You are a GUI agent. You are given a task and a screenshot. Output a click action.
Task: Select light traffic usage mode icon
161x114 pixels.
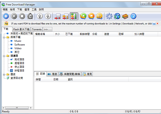[58, 16]
